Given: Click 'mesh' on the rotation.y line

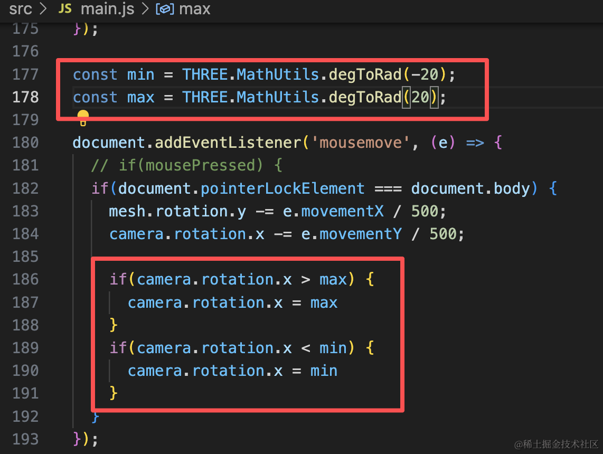Looking at the screenshot, I should (x=127, y=211).
